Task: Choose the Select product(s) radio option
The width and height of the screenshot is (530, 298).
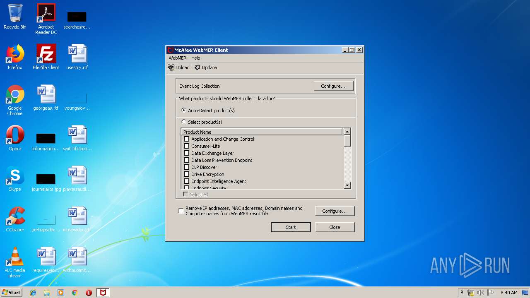Action: (x=184, y=122)
